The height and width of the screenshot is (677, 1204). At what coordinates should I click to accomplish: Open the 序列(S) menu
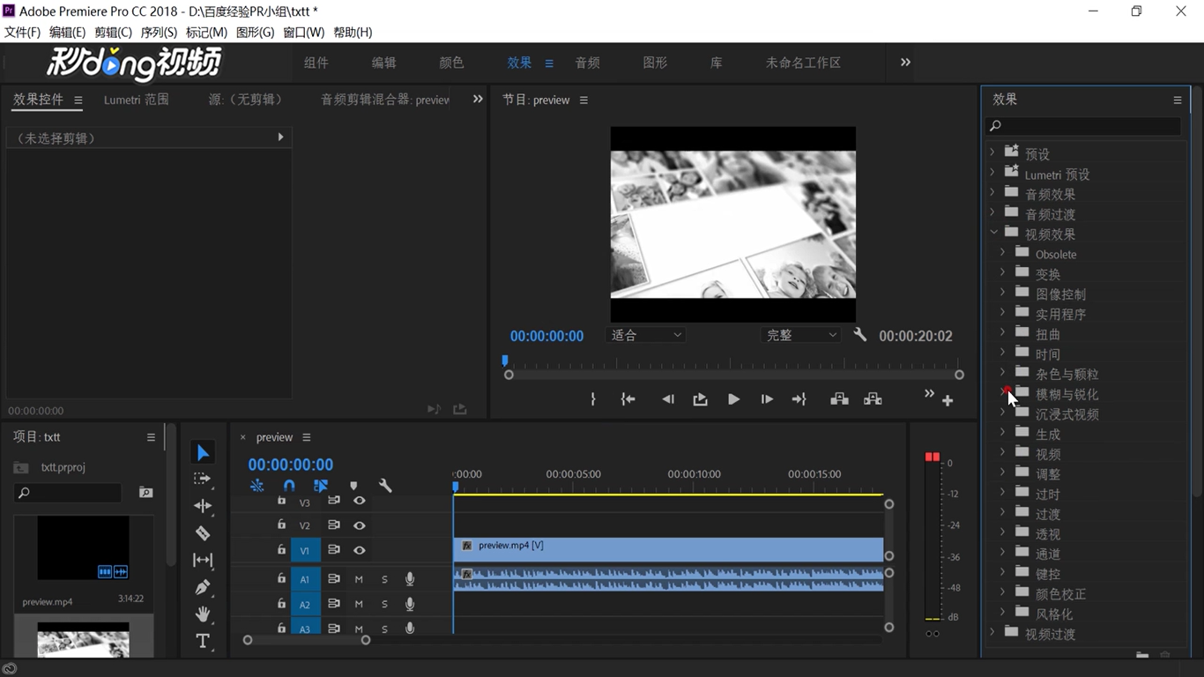(159, 32)
